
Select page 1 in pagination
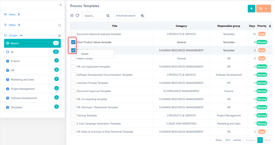coord(260,140)
